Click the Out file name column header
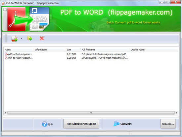Image resolution: width=182 pixels, height=137 pixels. click(x=154, y=50)
